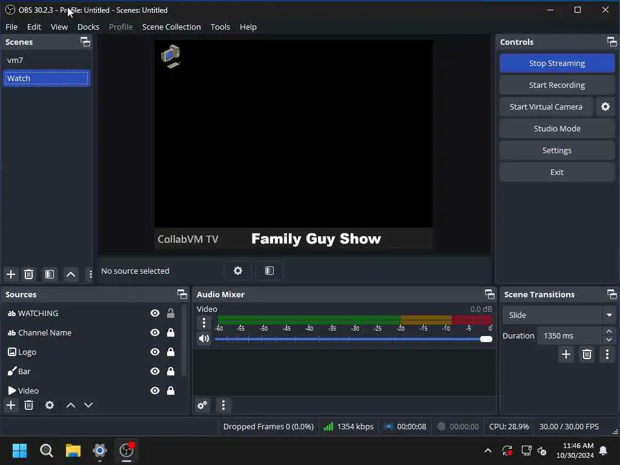Screen dimensions: 620x465
Task: Hide the Video source
Action: 154,391
